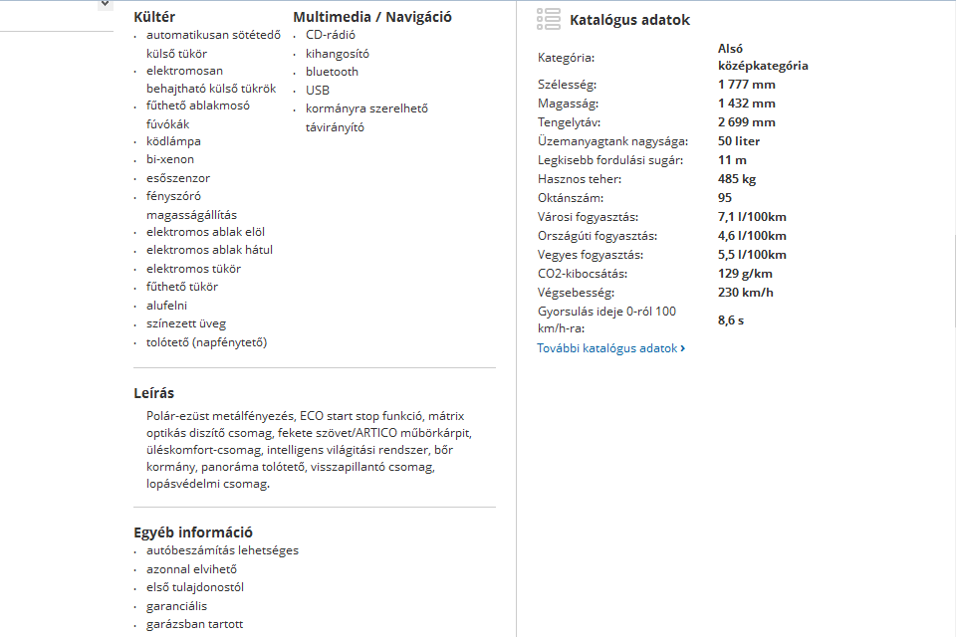Click the Multimedia / Navigáció heading
Viewport: 956px width, 637px height.
click(372, 16)
